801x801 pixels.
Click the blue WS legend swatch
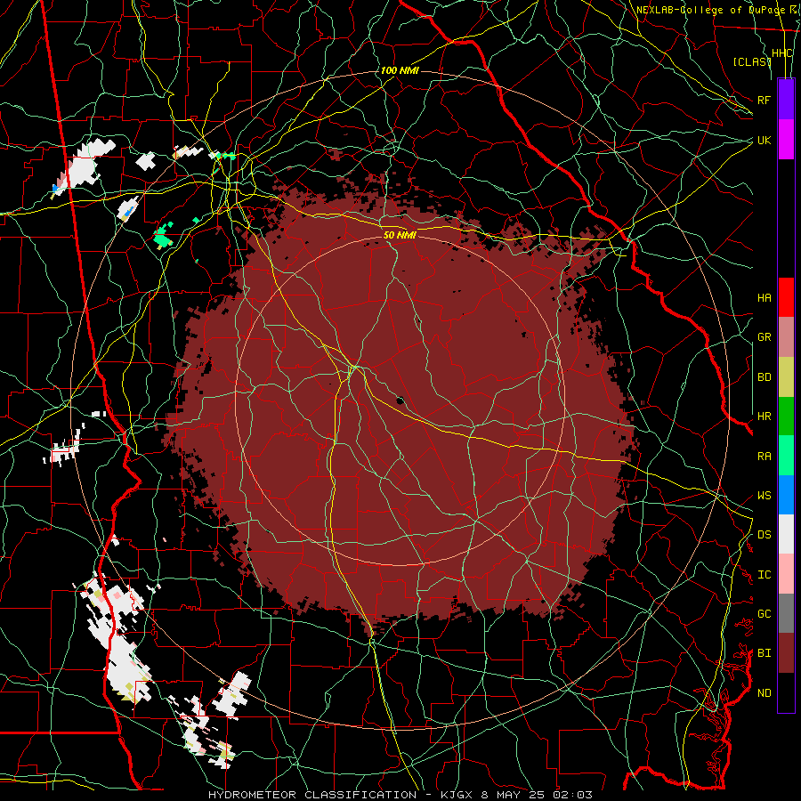(x=786, y=495)
